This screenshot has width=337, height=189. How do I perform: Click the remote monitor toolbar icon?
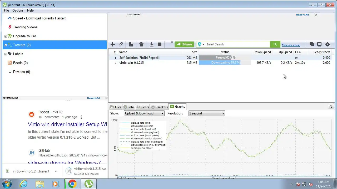[319, 44]
